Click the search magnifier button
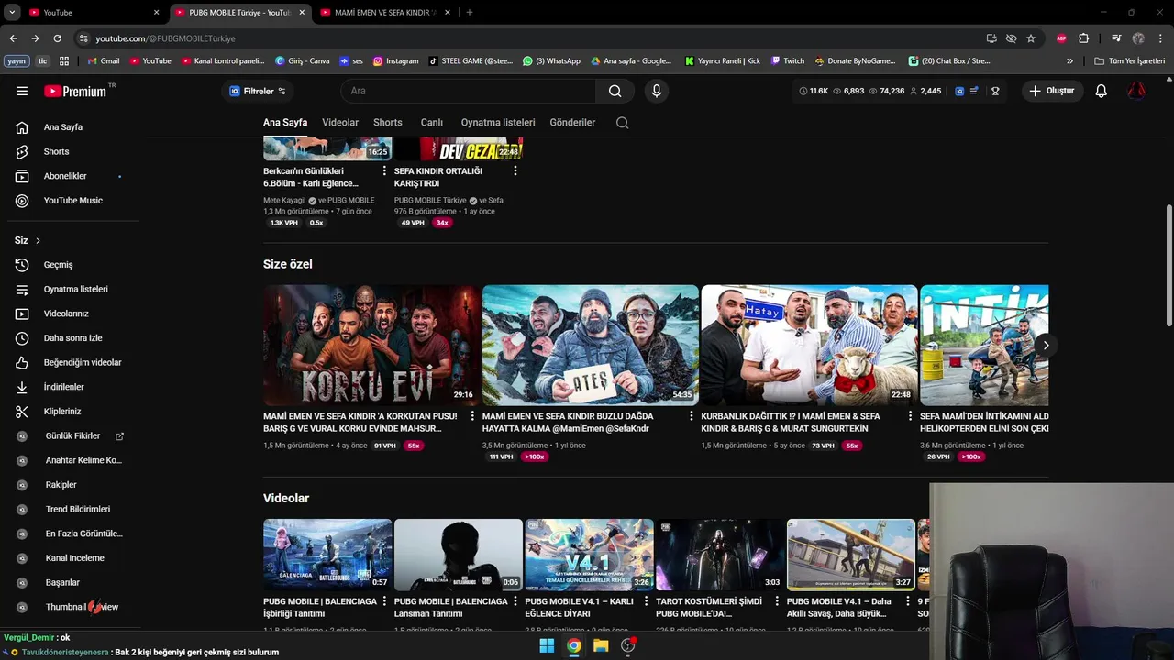The width and height of the screenshot is (1174, 660). pos(615,91)
